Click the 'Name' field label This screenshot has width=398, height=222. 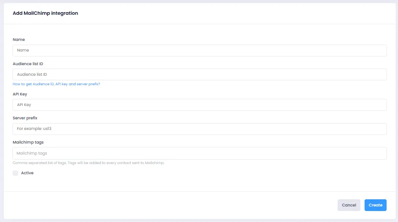click(x=19, y=39)
